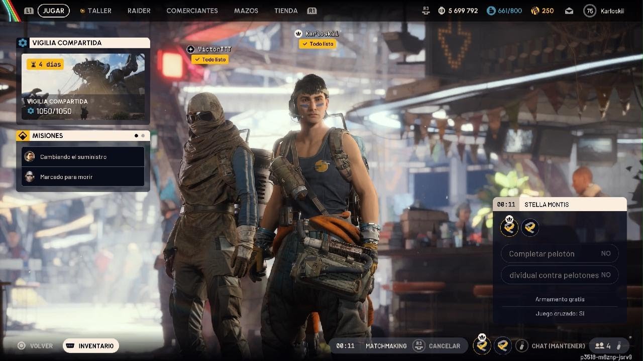Click the R3 icon before Cancelar

418,345
